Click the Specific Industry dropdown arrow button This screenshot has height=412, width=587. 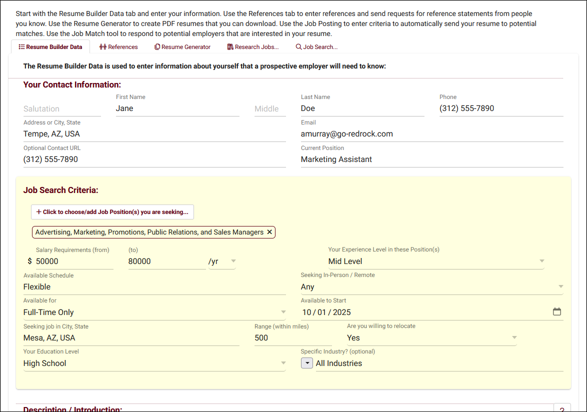click(306, 363)
